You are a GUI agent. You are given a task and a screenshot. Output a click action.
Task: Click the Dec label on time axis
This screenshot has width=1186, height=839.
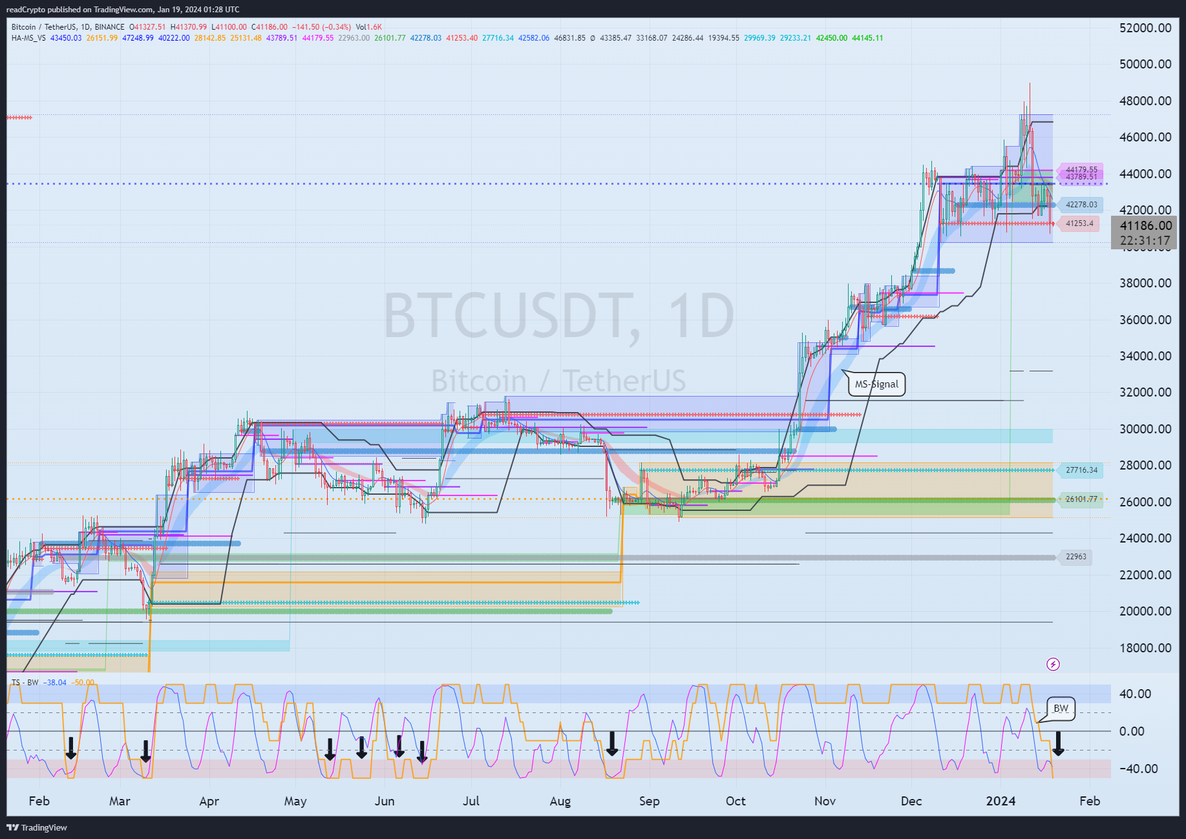pos(911,801)
